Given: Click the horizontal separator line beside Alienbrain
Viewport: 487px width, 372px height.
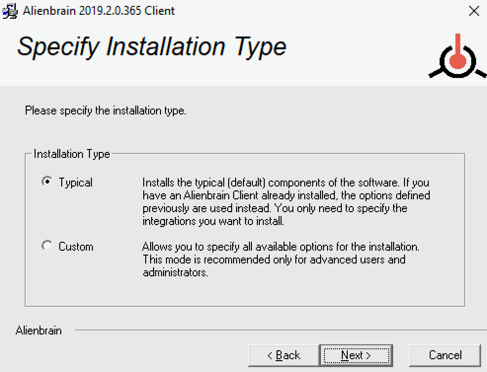Looking at the screenshot, I should [x=277, y=330].
